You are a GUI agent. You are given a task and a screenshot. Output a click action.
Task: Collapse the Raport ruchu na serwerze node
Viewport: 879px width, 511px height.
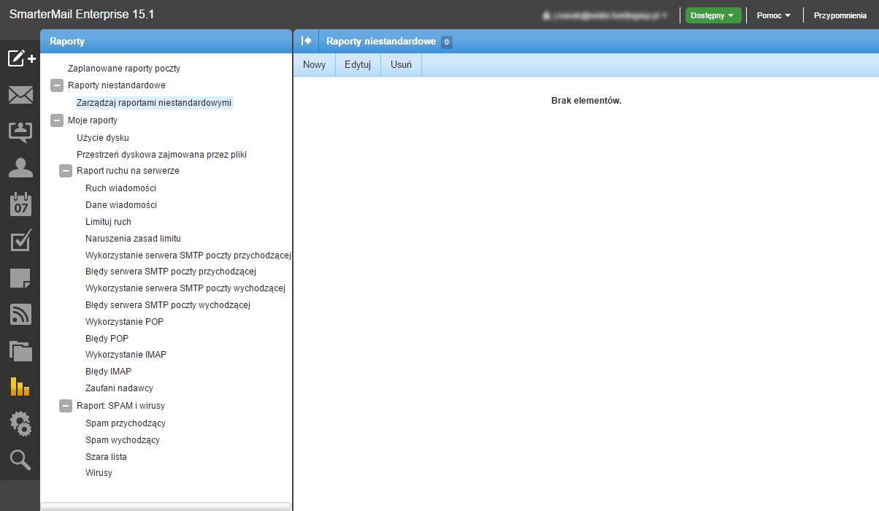66,171
